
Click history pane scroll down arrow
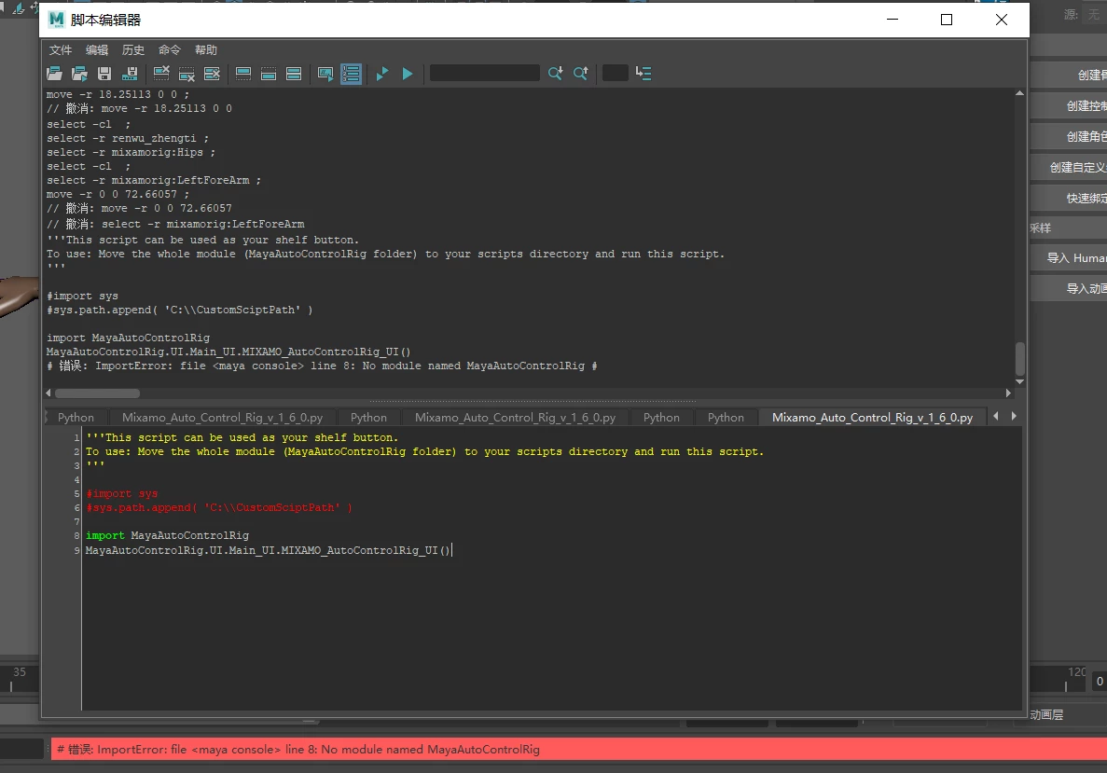[x=1019, y=382]
